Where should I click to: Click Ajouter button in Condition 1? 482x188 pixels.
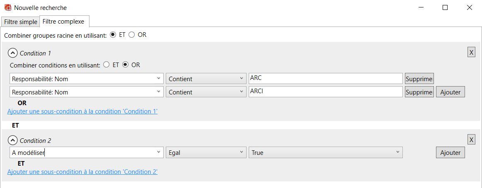[x=450, y=92]
